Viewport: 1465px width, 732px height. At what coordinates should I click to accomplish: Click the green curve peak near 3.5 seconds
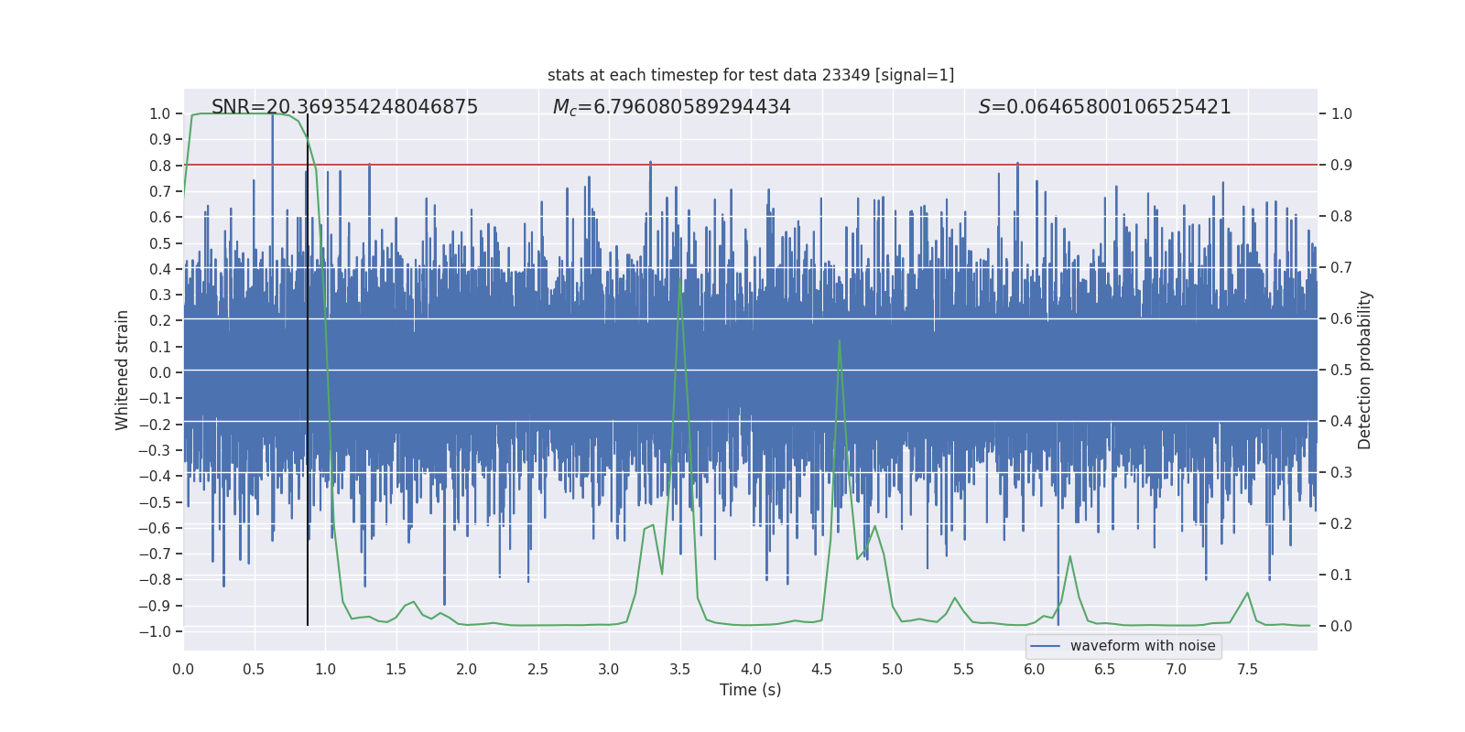point(679,291)
